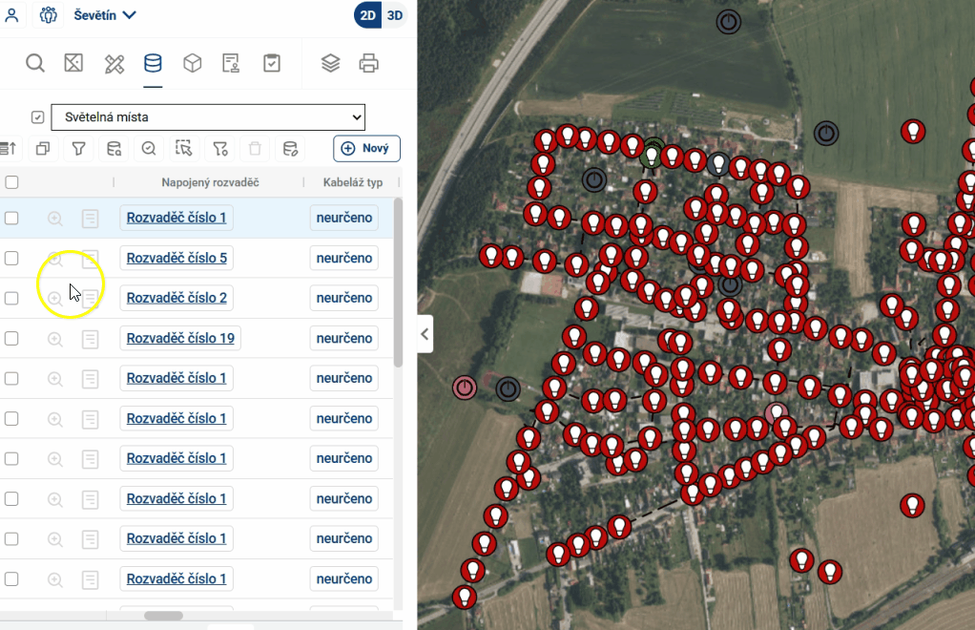Click the duplicate records icon
This screenshot has height=630, width=975.
[43, 149]
